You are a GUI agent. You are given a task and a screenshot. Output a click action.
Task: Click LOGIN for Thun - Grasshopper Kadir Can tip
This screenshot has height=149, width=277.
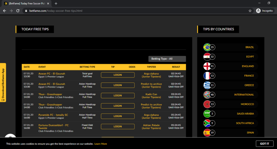118,96
